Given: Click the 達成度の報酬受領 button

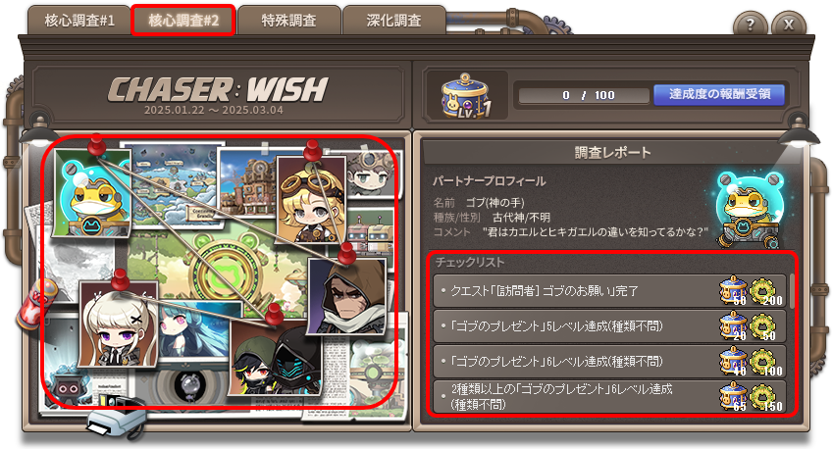Looking at the screenshot, I should pyautogui.click(x=719, y=94).
